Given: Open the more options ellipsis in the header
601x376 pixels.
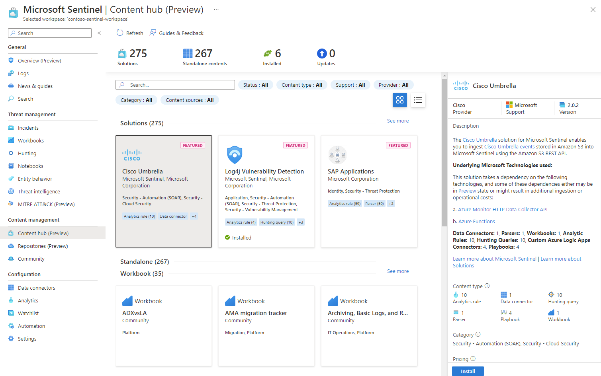Looking at the screenshot, I should pos(216,10).
